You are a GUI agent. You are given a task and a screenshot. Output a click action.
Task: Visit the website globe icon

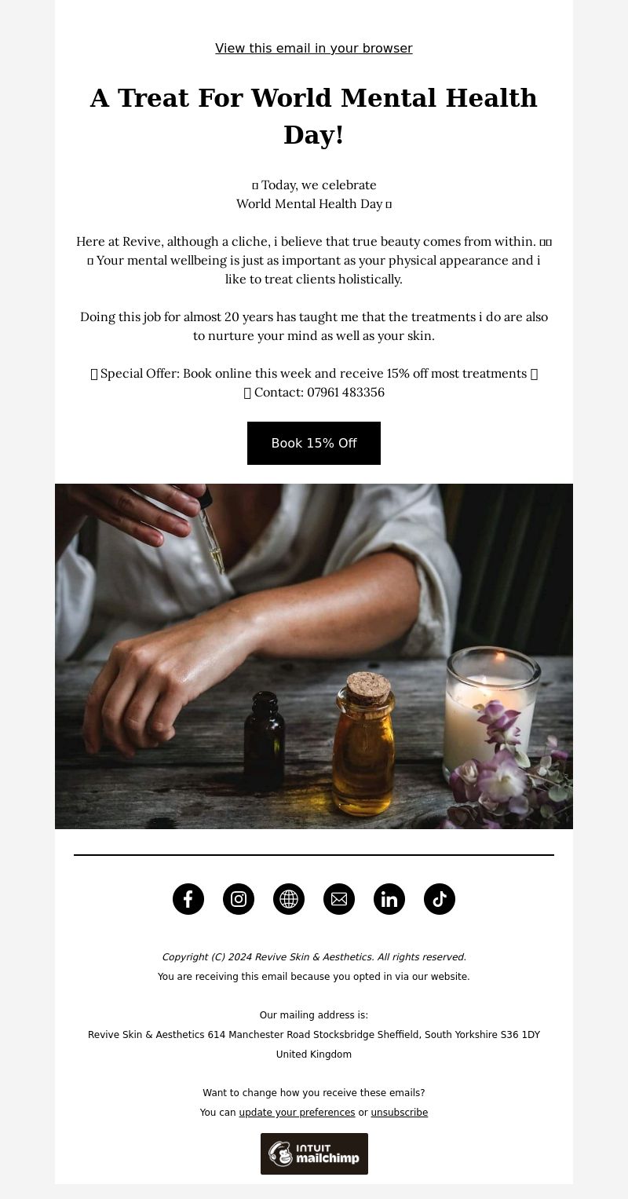coord(289,899)
